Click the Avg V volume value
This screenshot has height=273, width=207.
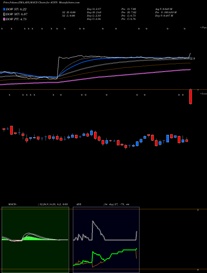[x=164, y=9]
